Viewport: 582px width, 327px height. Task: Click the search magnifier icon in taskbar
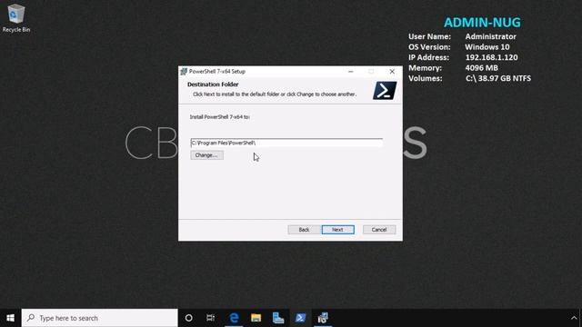coord(31,318)
